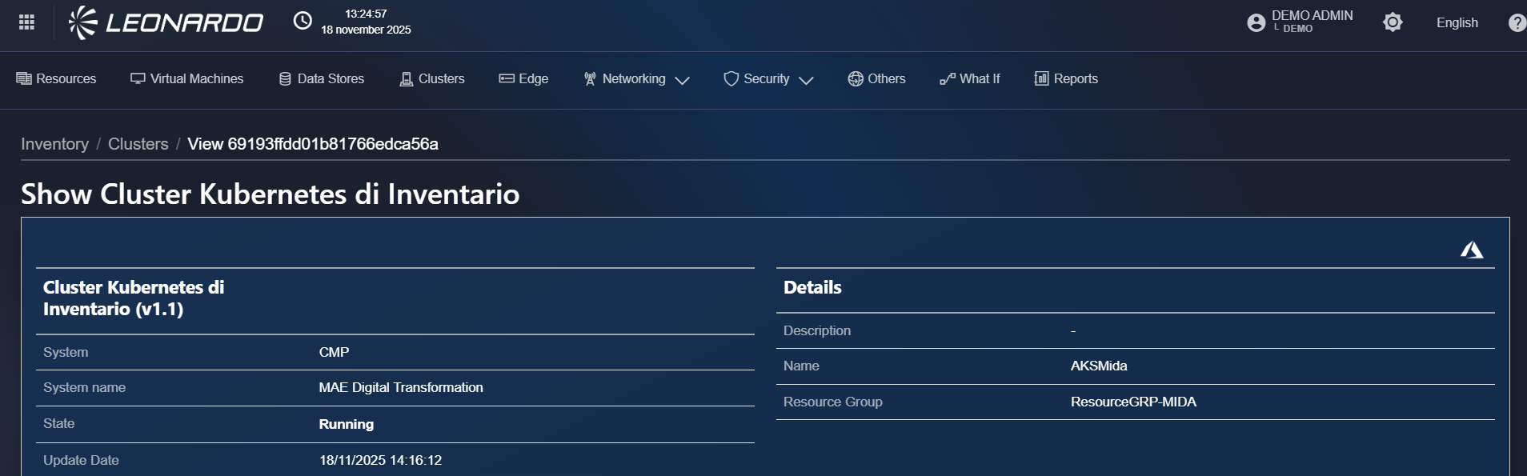The image size is (1527, 476).
Task: Open the Reports section
Action: [1066, 78]
